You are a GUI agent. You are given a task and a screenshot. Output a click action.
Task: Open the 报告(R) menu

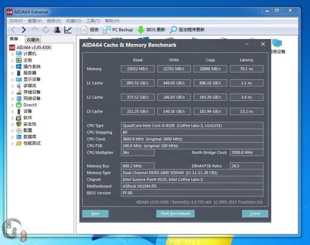[54, 21]
